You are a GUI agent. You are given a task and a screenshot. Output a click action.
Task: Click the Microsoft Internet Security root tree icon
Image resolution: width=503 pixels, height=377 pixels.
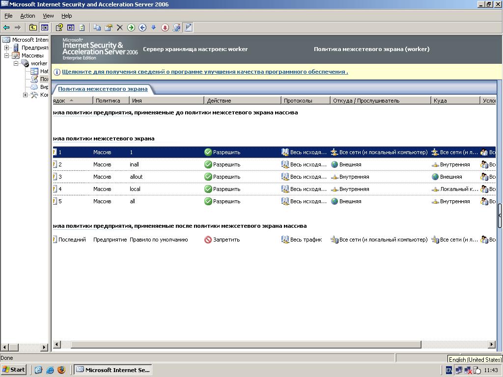tap(6, 40)
